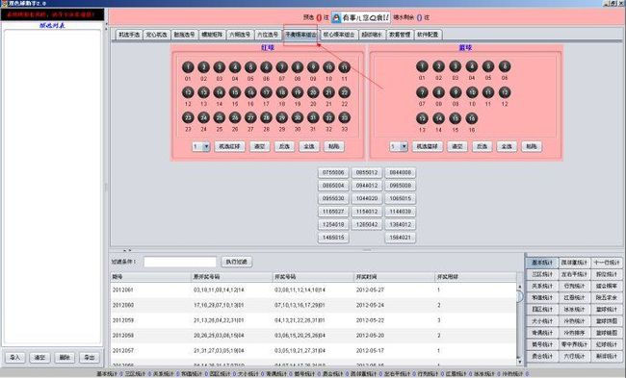Click the 冷热排序 statistics button
The width and height of the screenshot is (626, 378).
[x=575, y=333]
